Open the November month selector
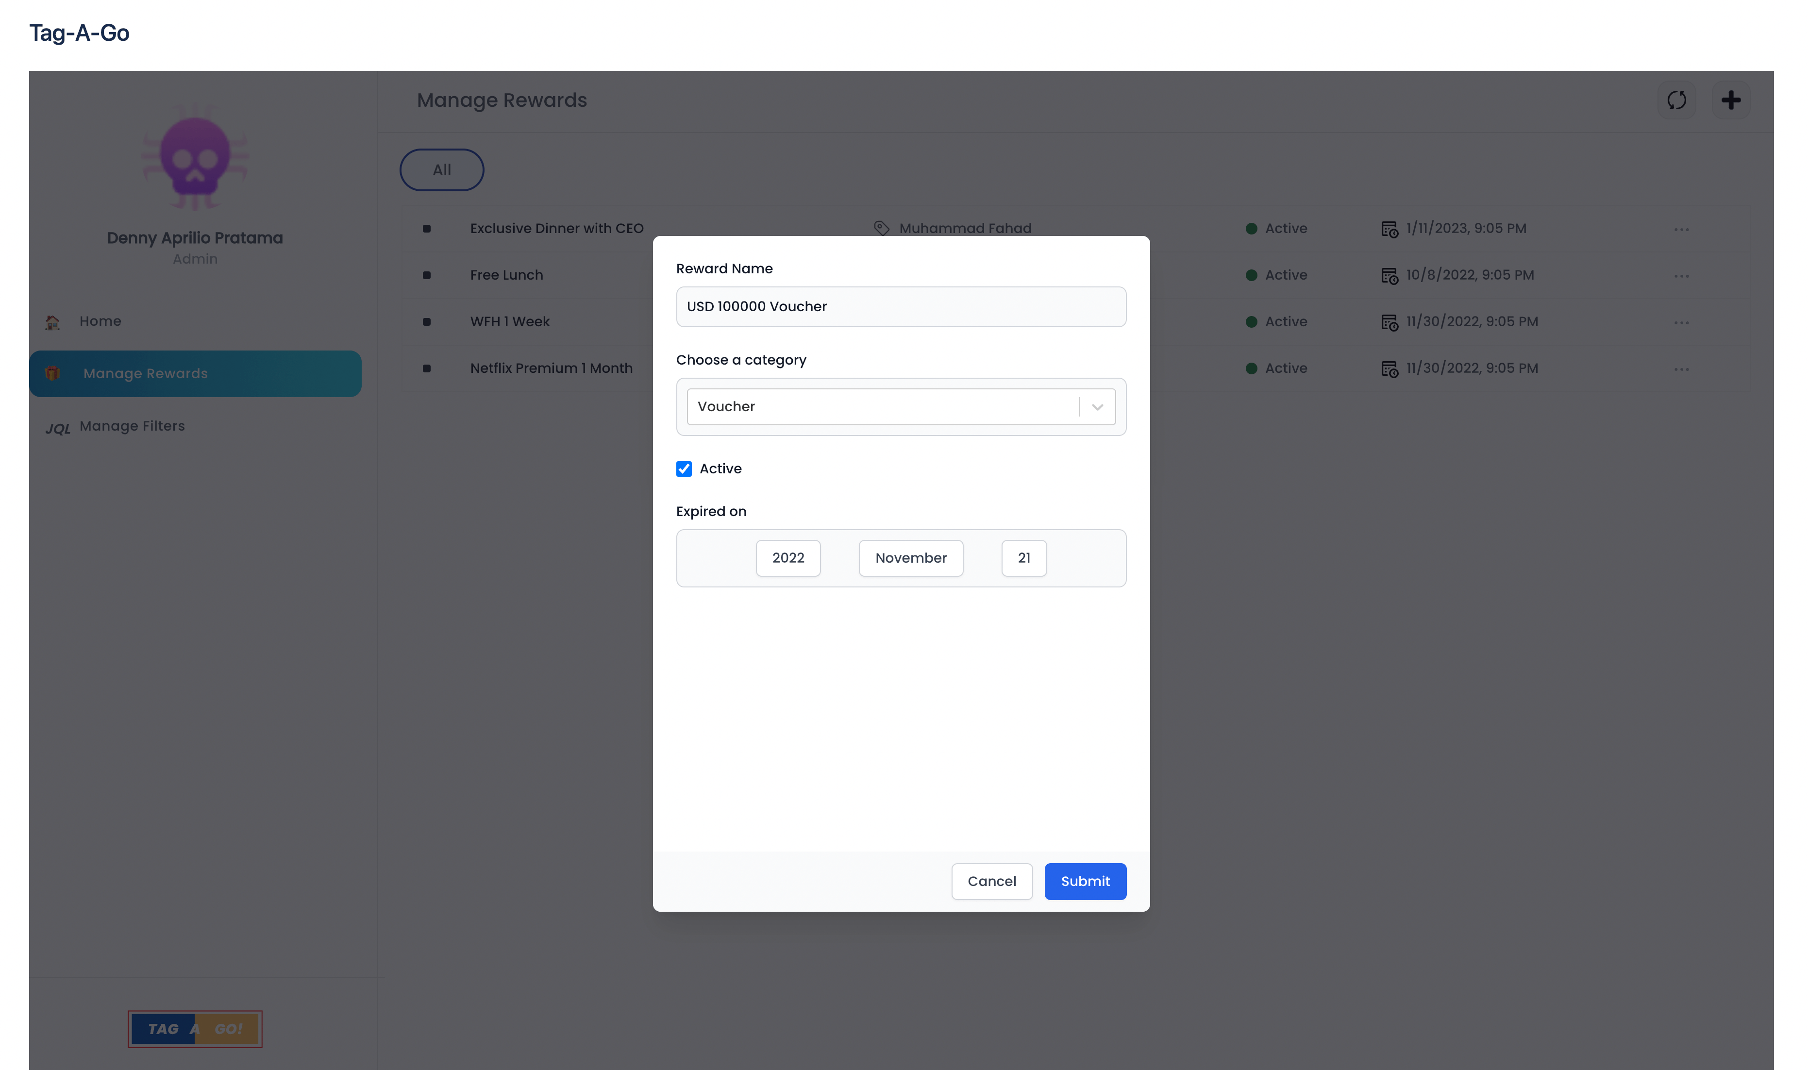Image resolution: width=1808 pixels, height=1070 pixels. (910, 558)
